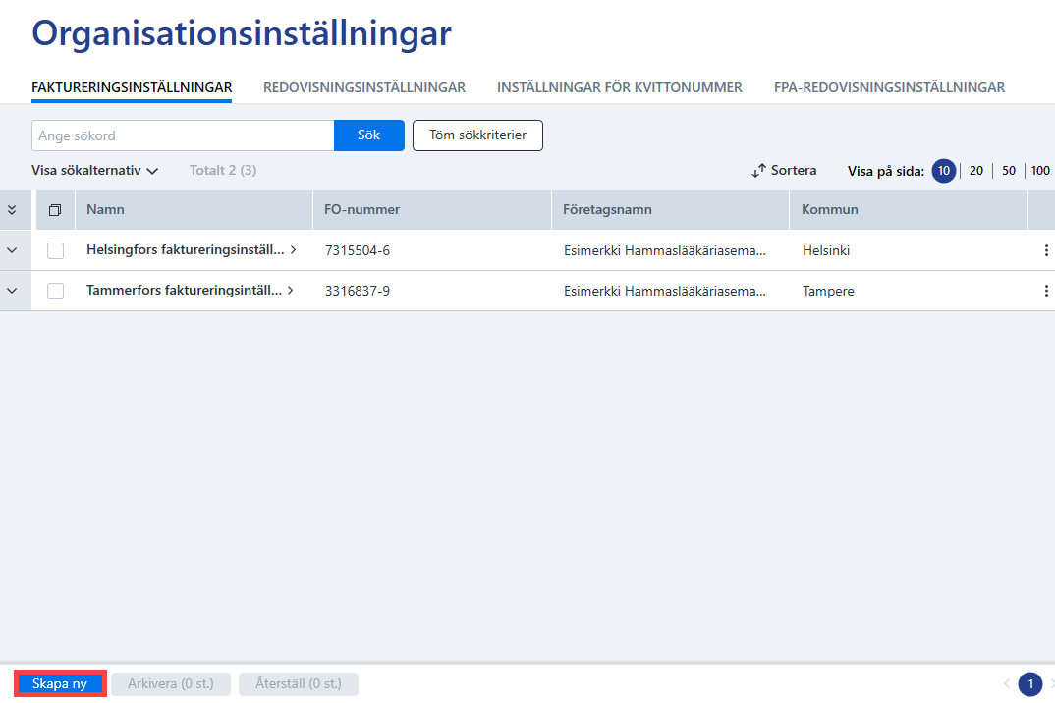Expand the Helsingfors row details chevron
The height and width of the screenshot is (703, 1055).
[12, 250]
